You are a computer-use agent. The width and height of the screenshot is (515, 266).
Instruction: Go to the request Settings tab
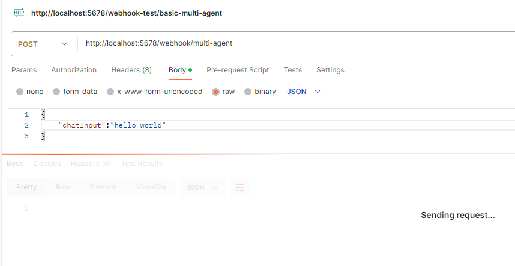[x=330, y=70]
